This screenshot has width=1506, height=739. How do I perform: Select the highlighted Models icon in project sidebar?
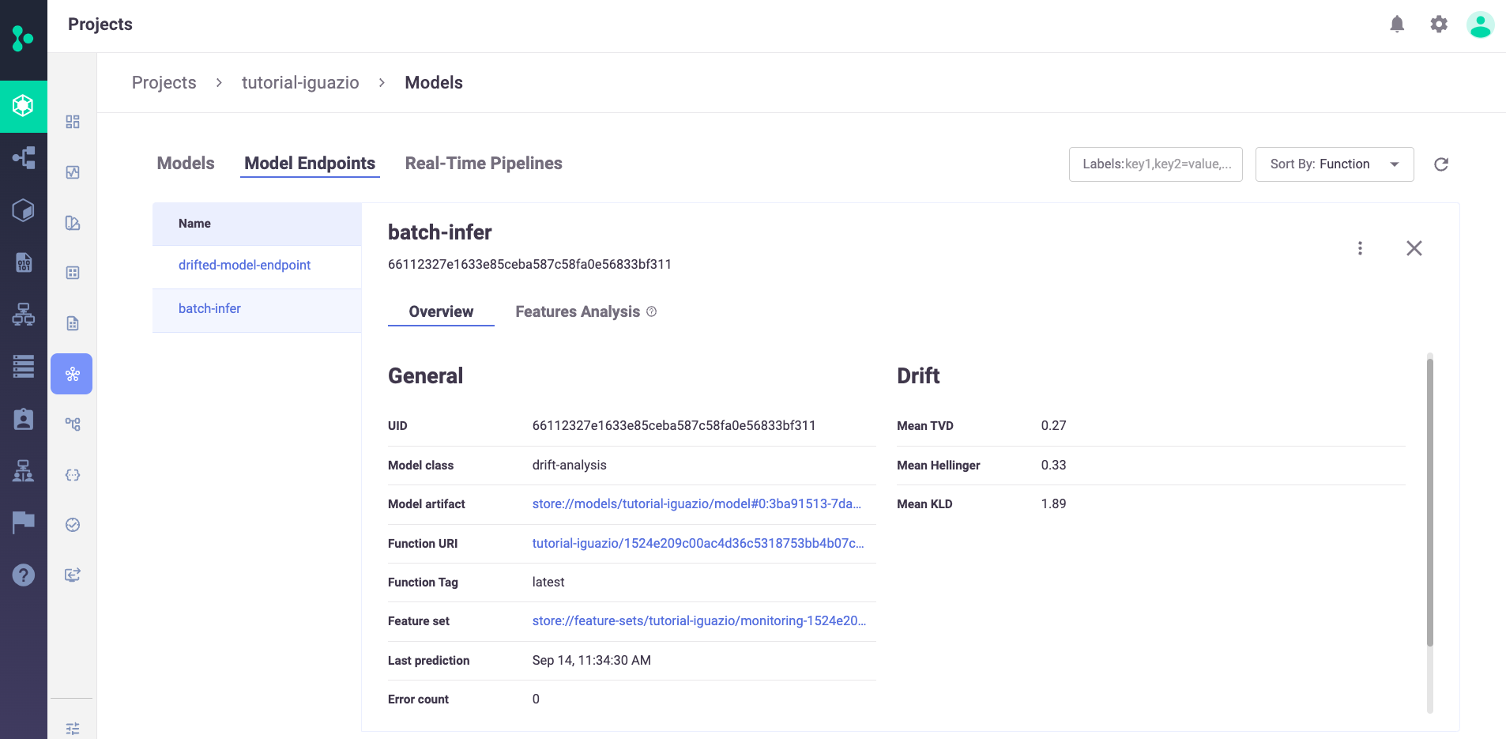[72, 374]
